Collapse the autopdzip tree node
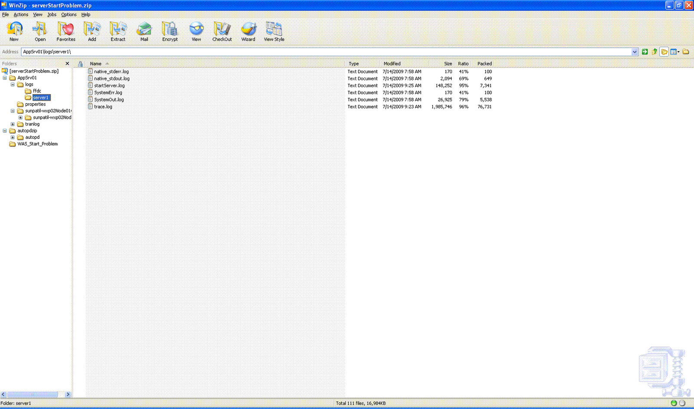Image resolution: width=694 pixels, height=409 pixels. pyautogui.click(x=5, y=131)
